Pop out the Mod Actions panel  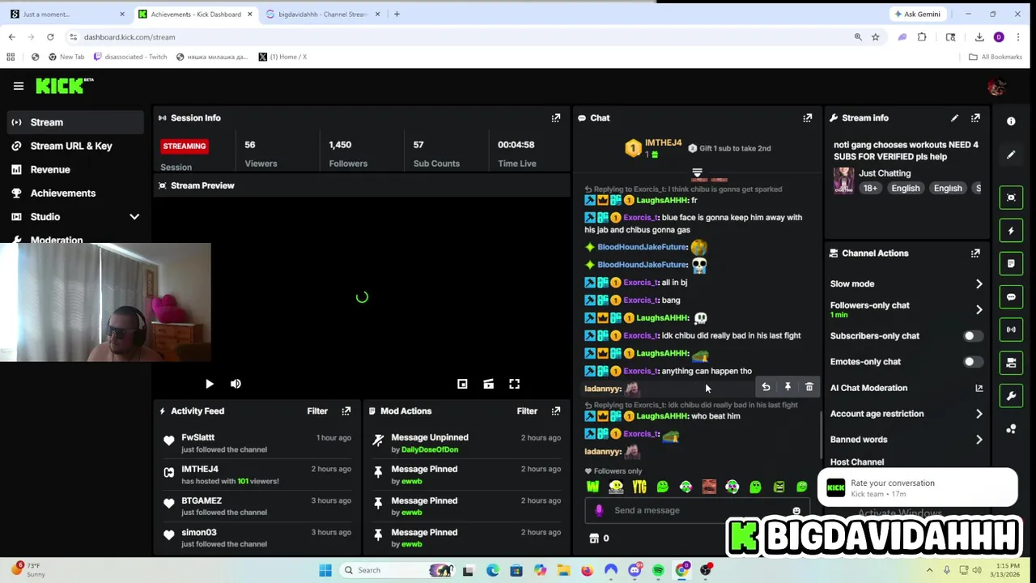556,411
